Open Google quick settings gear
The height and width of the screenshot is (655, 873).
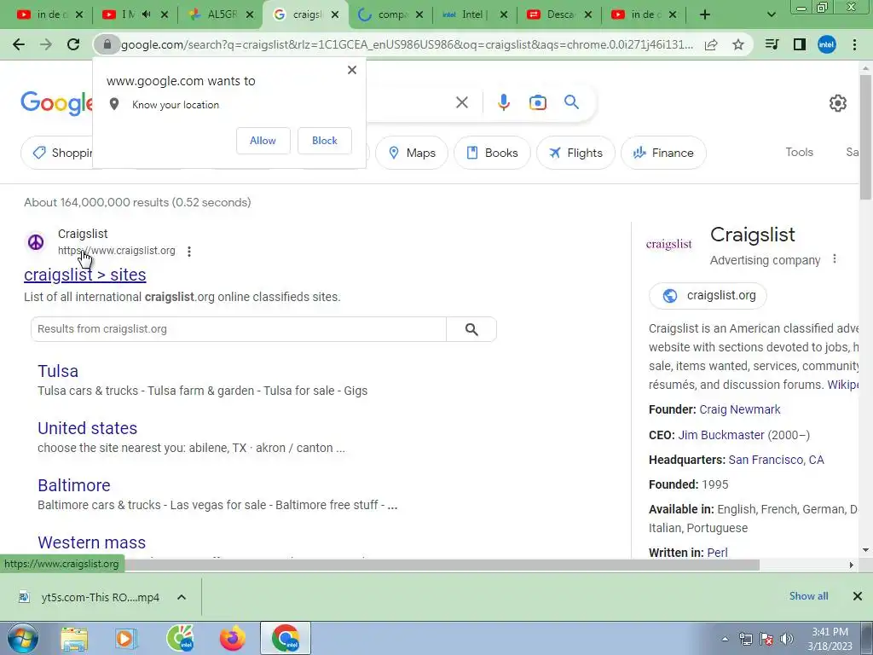[837, 103]
